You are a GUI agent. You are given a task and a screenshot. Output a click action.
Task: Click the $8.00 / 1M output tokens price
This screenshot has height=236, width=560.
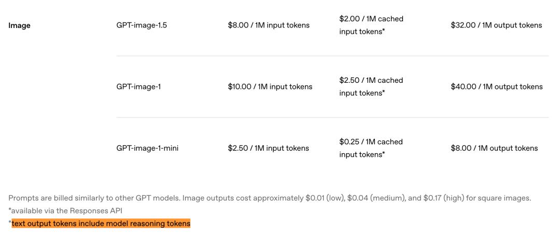point(494,148)
